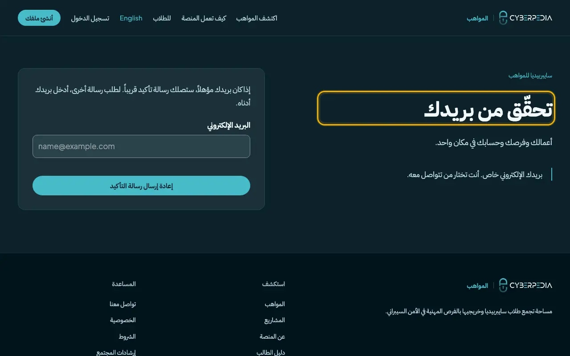Go to تسجيل الدخول sign-in link
Screen dimensions: 570x356
[90, 18]
